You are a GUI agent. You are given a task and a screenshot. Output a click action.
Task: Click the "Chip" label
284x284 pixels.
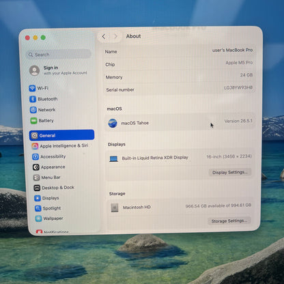(110, 65)
